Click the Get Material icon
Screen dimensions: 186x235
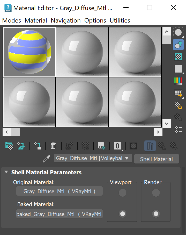point(9,146)
